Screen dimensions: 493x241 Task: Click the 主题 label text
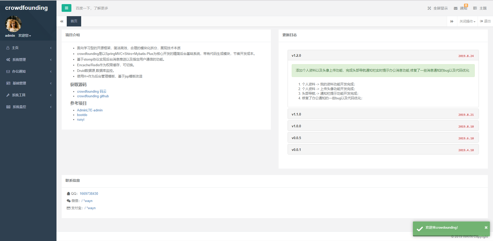pyautogui.click(x=483, y=8)
